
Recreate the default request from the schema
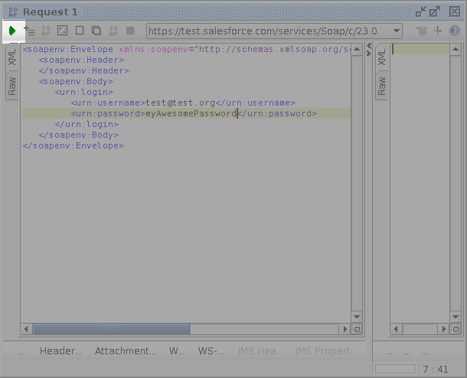point(62,31)
